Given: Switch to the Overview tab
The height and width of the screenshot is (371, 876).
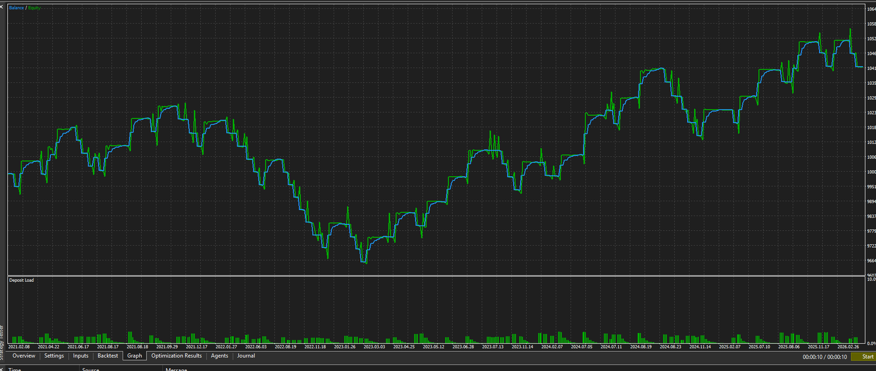Looking at the screenshot, I should pyautogui.click(x=24, y=356).
